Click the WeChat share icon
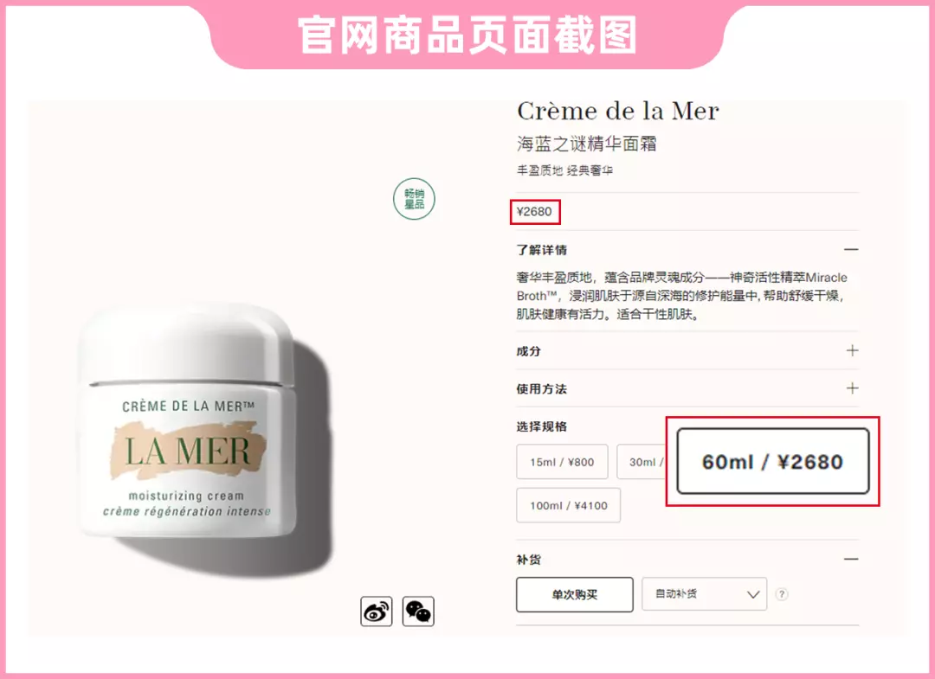The height and width of the screenshot is (679, 935). pos(418,611)
